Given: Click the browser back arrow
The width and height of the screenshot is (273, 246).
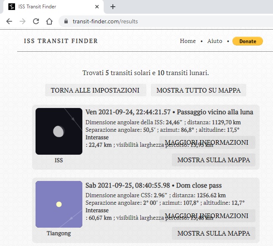Looking at the screenshot, I should click(9, 21).
